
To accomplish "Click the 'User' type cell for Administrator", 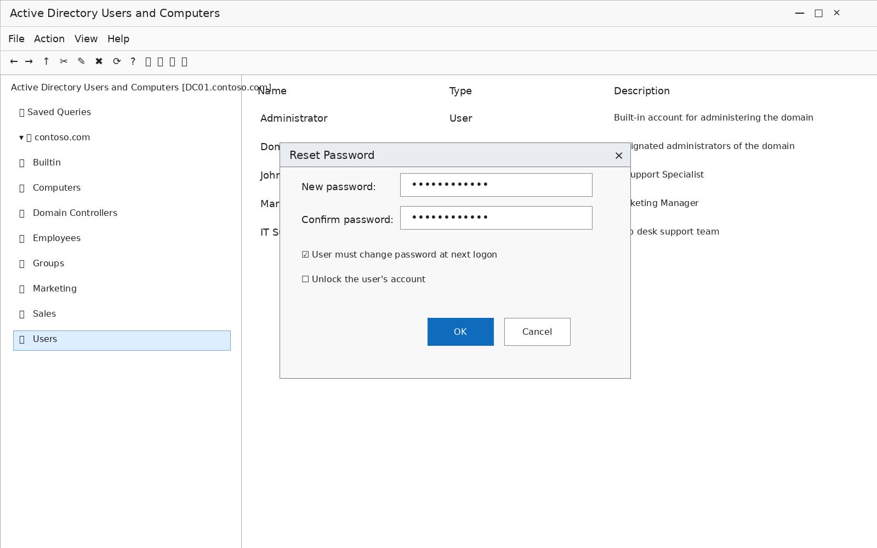I will point(461,118).
